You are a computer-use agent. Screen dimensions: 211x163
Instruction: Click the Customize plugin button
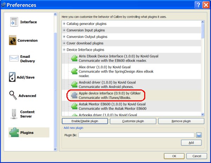pyautogui.click(x=133, y=121)
